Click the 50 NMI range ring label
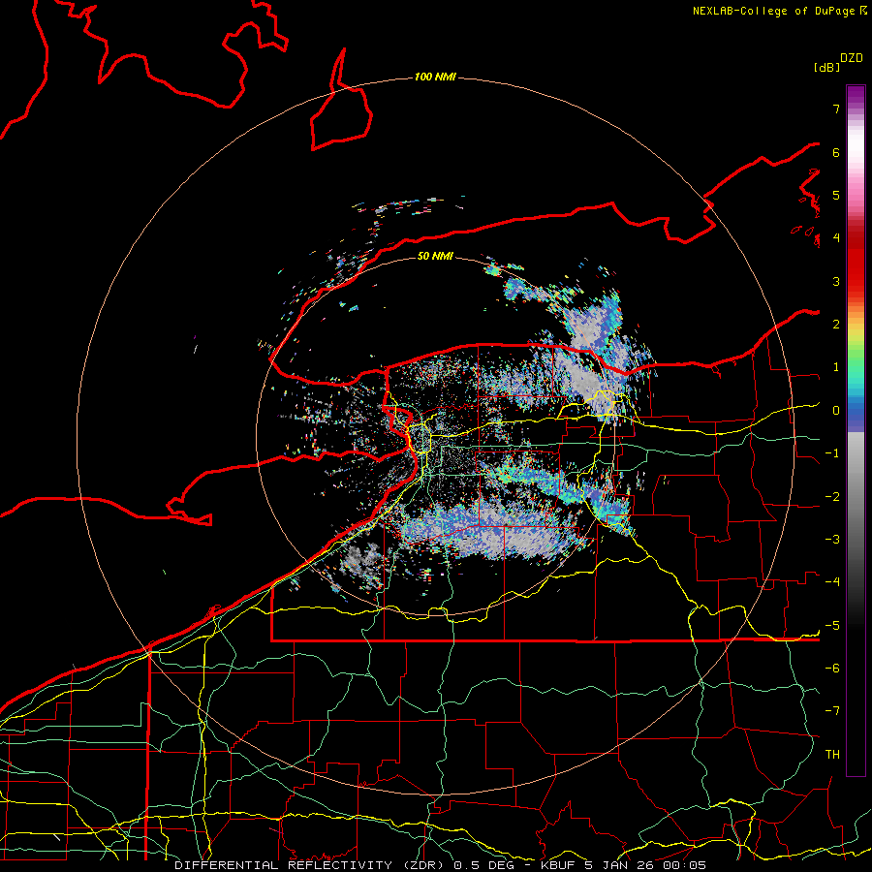Viewport: 872px width, 872px height. tap(435, 256)
